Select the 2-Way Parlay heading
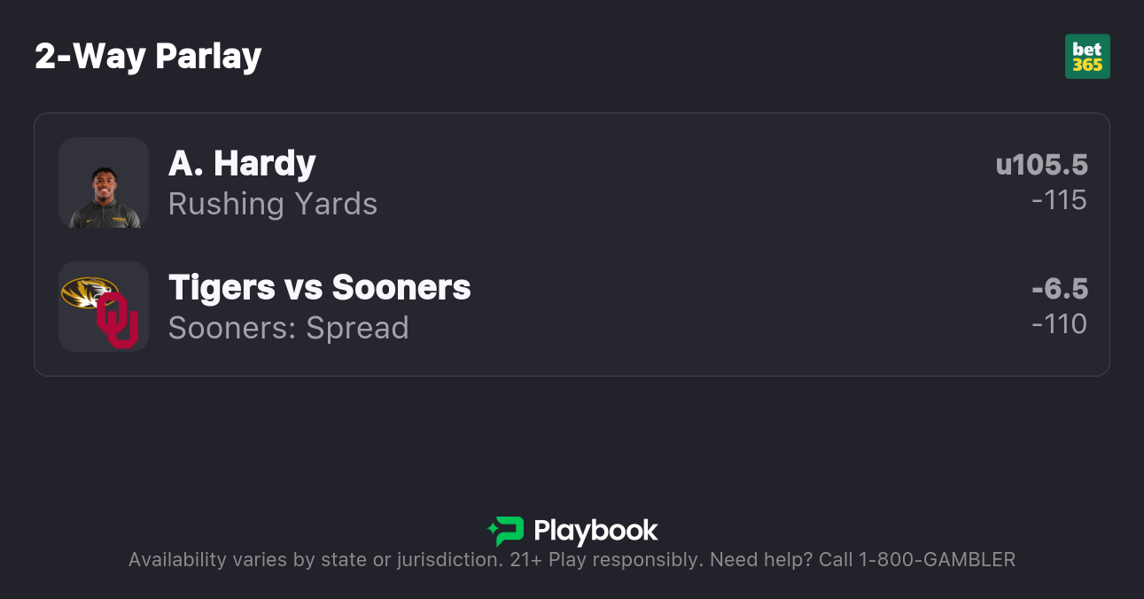 pyautogui.click(x=148, y=57)
